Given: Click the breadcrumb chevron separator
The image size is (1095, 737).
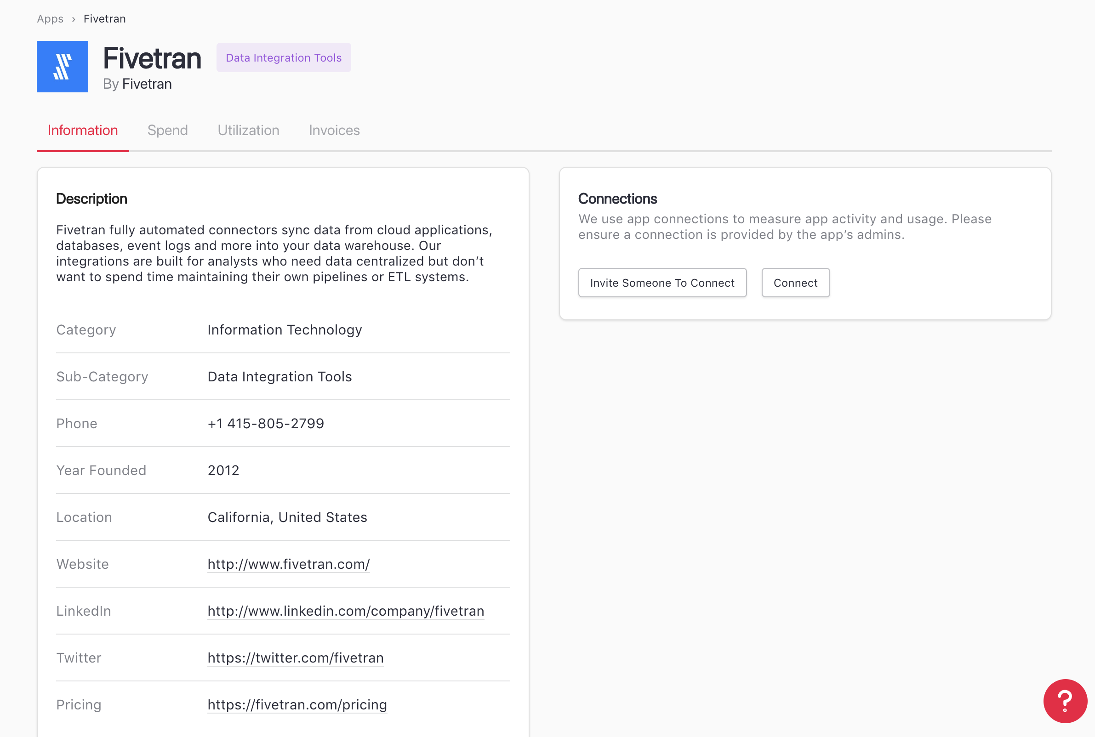Looking at the screenshot, I should tap(74, 19).
